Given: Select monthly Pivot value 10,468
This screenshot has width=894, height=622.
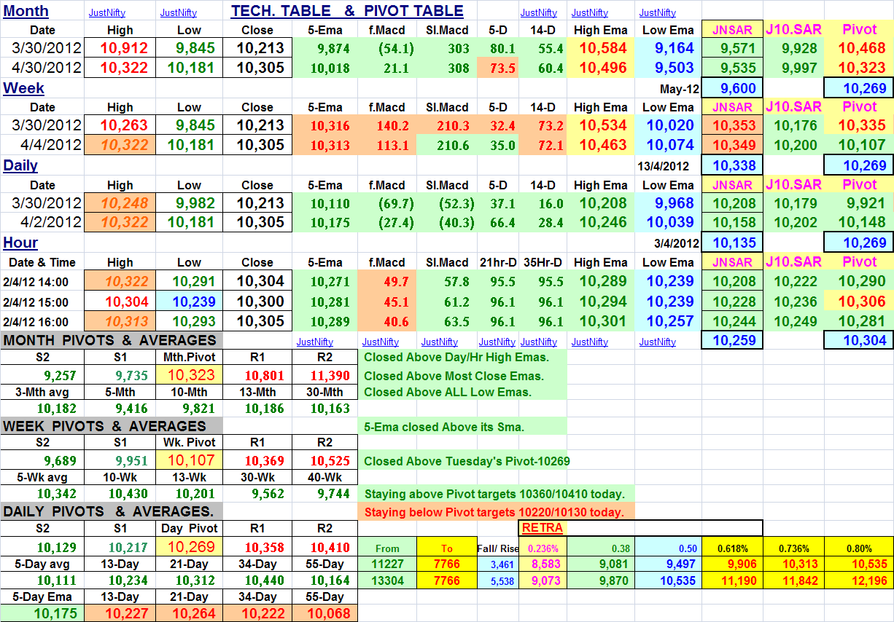Looking at the screenshot, I should pos(859,49).
